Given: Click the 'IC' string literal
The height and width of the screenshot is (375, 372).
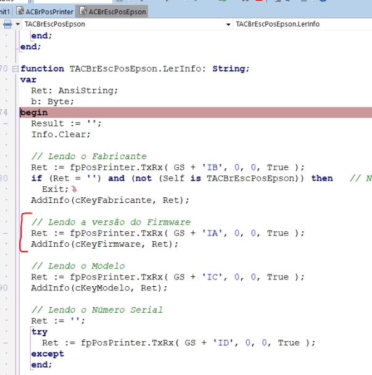Looking at the screenshot, I should 212,277.
